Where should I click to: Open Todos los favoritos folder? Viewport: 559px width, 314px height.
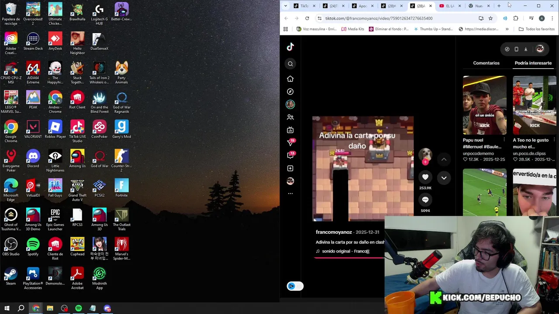click(537, 29)
